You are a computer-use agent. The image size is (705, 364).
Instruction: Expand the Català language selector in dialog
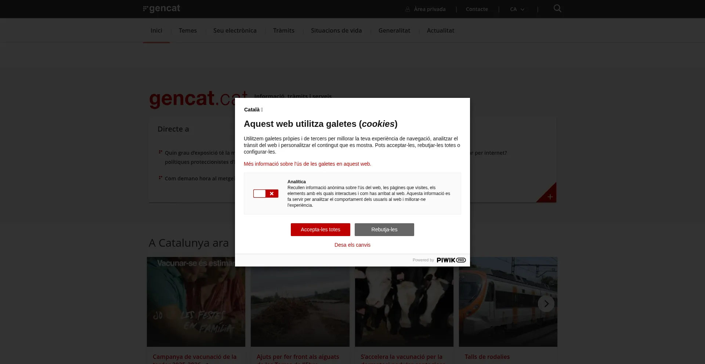click(x=253, y=110)
